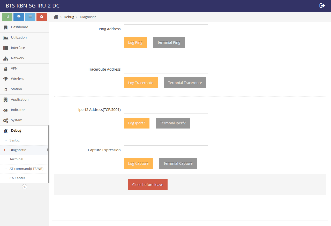Expand the Network menu
Image resolution: width=331 pixels, height=226 pixels.
[x=24, y=58]
